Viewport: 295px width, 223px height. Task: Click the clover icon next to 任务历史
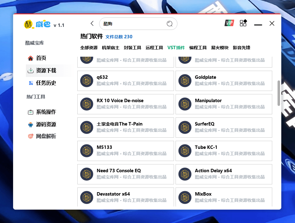point(31,83)
